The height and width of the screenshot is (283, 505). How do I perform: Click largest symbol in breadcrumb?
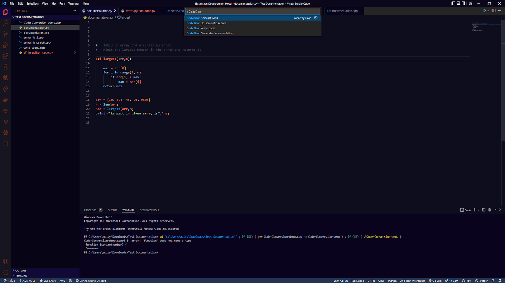click(x=126, y=17)
